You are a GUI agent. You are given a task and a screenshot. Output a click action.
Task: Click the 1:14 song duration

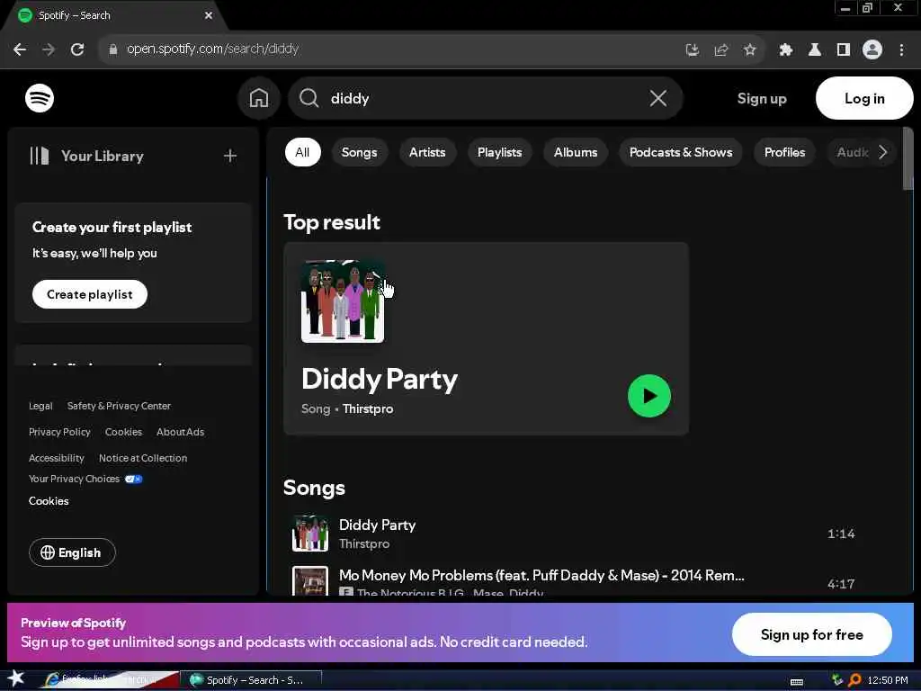click(x=841, y=534)
